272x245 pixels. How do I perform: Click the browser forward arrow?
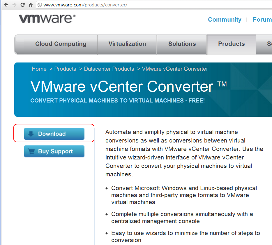[x=14, y=5]
